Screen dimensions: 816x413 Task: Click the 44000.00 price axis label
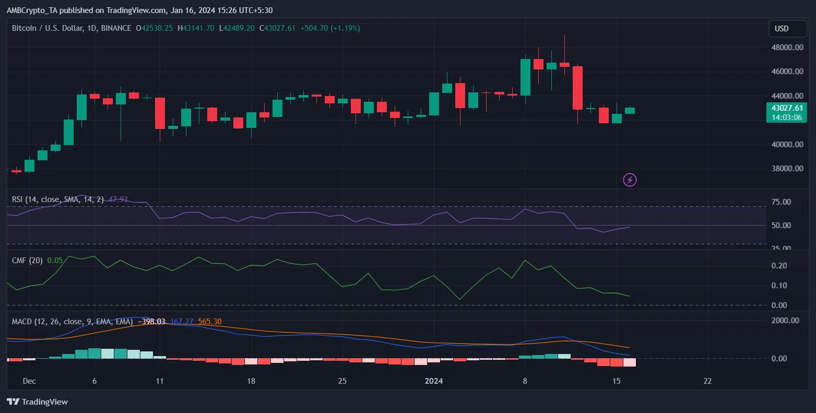point(787,96)
